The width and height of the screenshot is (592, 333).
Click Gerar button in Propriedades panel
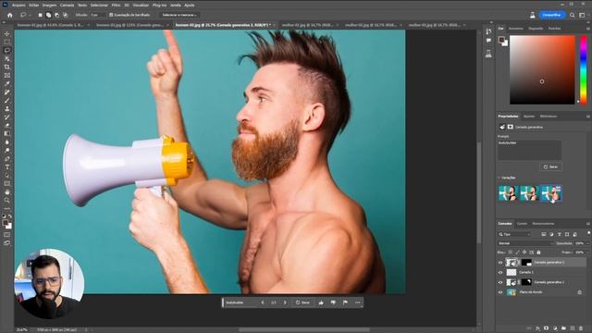551,166
